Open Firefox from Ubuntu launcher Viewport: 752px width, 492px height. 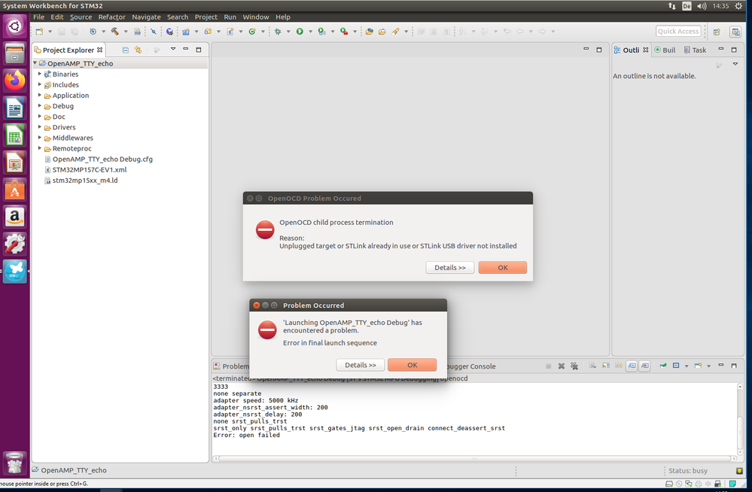[x=15, y=80]
